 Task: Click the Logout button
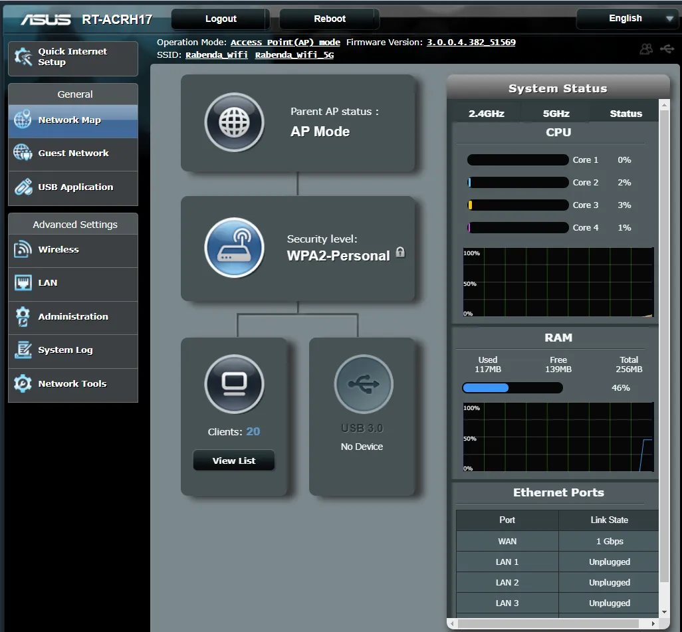[x=221, y=19]
